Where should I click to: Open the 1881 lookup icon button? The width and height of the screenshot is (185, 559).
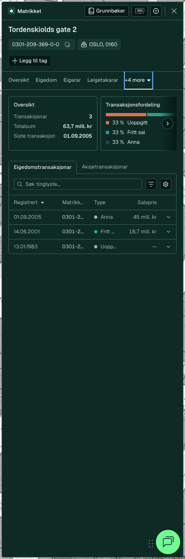(x=140, y=11)
